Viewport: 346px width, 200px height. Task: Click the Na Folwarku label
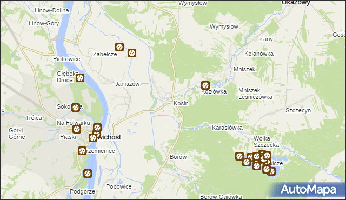click(x=74, y=123)
